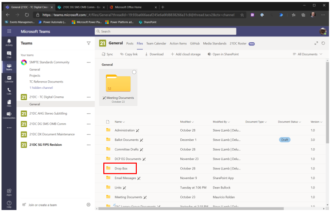Expand the 1 hidden channel link

[x=42, y=87]
